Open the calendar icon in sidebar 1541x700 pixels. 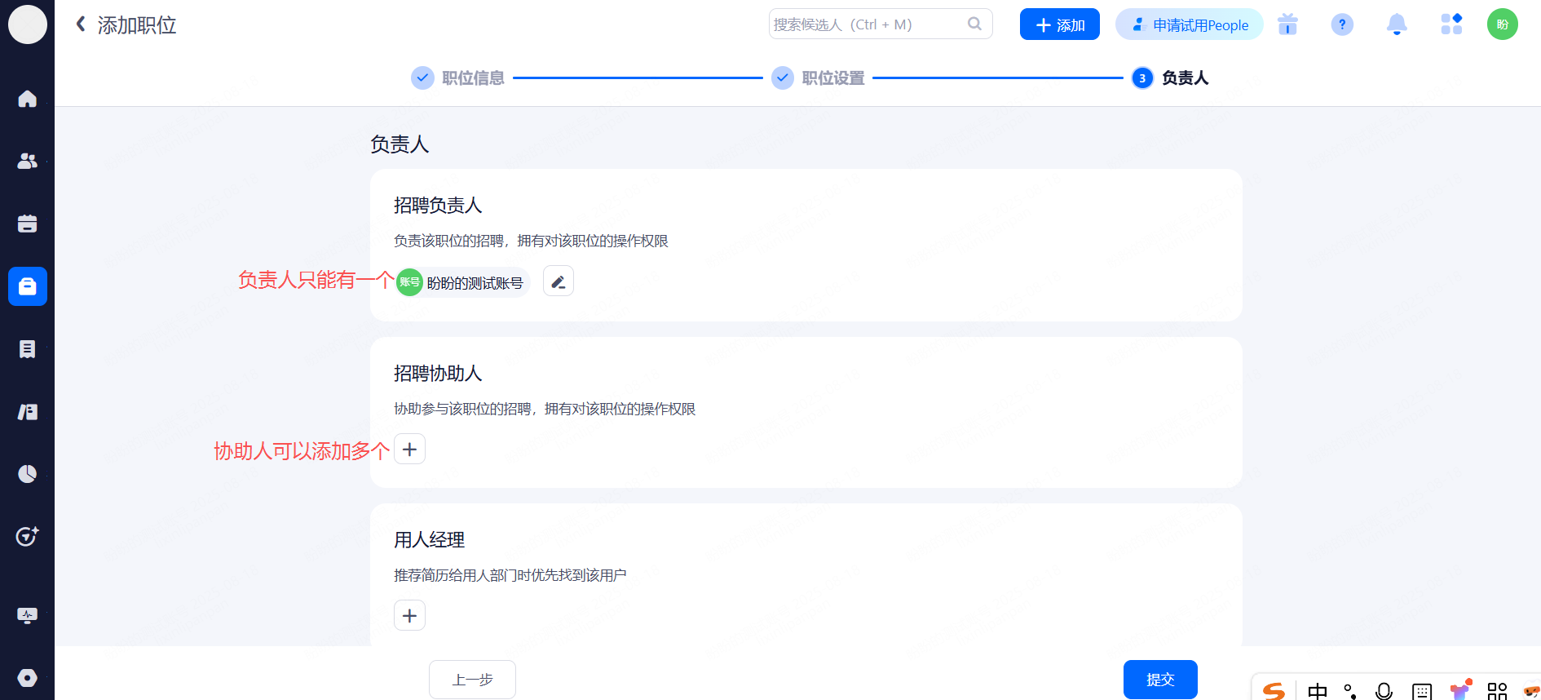(27, 224)
